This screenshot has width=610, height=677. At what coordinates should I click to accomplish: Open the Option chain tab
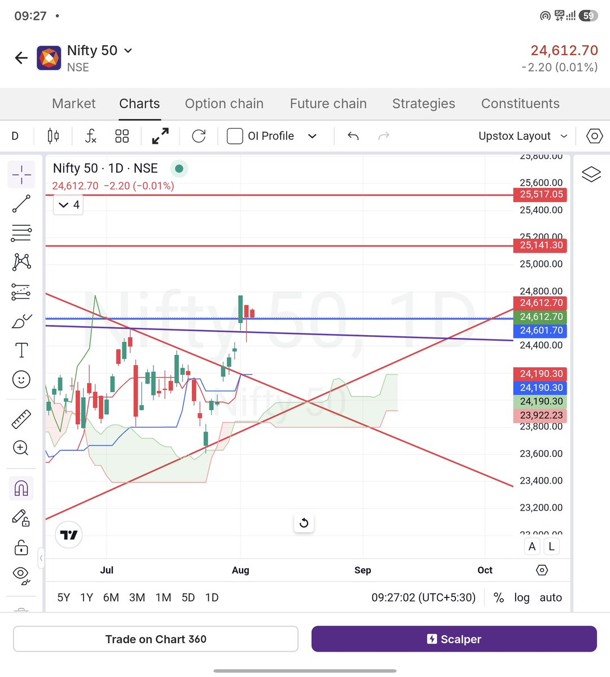[224, 104]
